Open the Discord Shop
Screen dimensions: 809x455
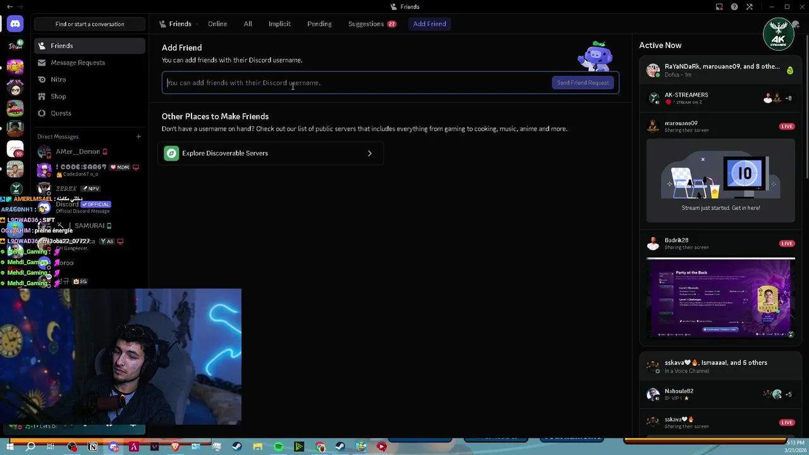[90, 96]
